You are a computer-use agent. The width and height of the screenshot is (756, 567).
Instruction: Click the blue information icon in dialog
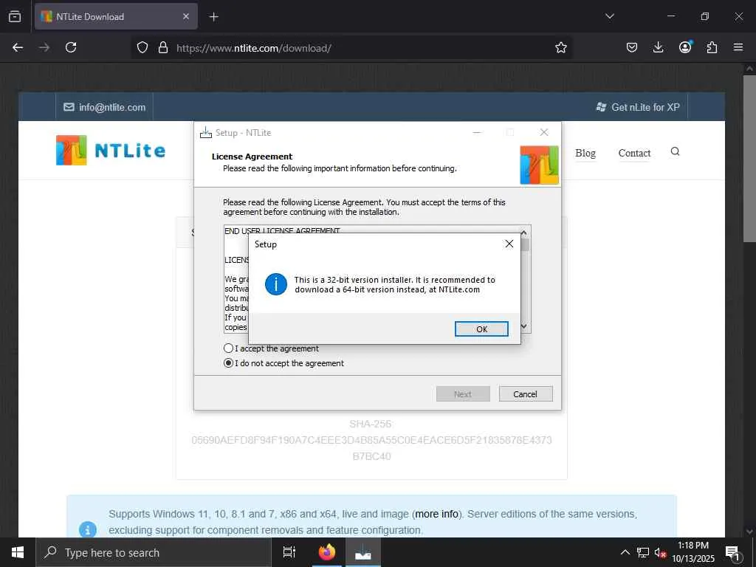click(x=276, y=284)
